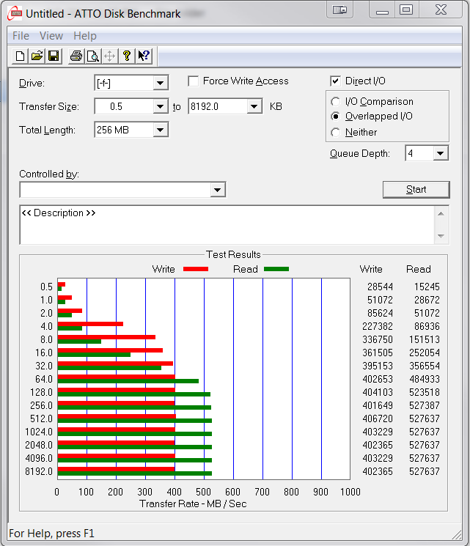Open the View menu

point(51,36)
